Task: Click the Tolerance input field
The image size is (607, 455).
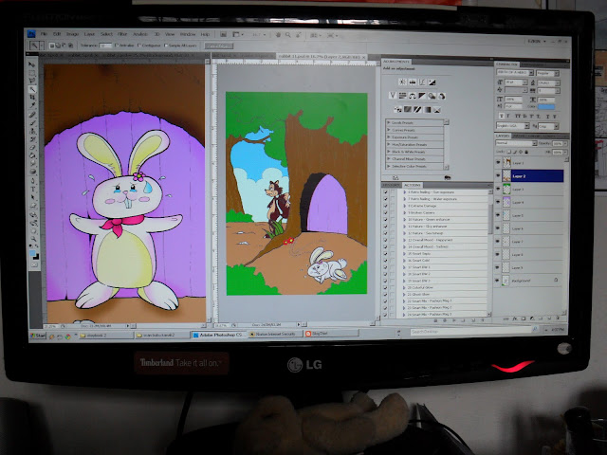Action: (x=105, y=45)
